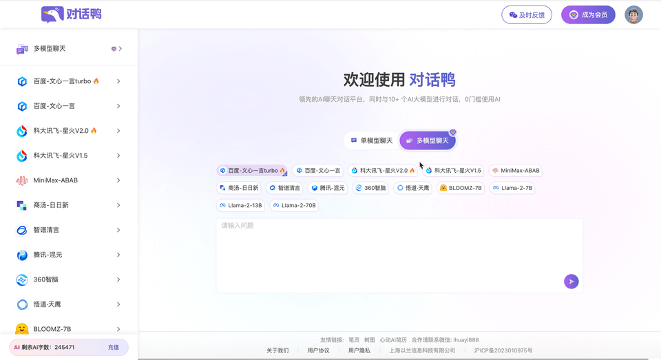Expand the 悟道·天鹰 sidebar chevron
Viewport: 661px width, 360px height.
point(118,304)
